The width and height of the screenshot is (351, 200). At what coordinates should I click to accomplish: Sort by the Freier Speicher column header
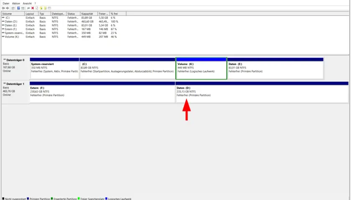tap(104, 14)
